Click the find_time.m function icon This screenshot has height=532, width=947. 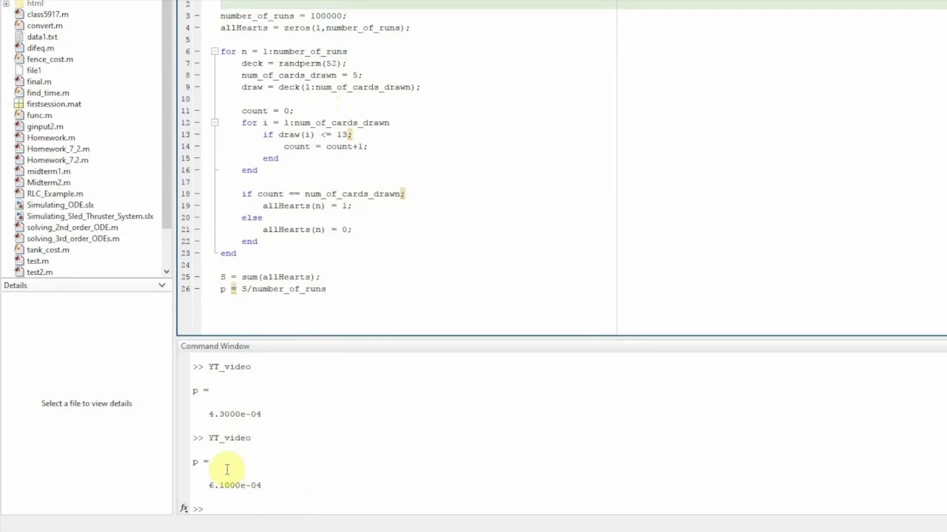[19, 92]
